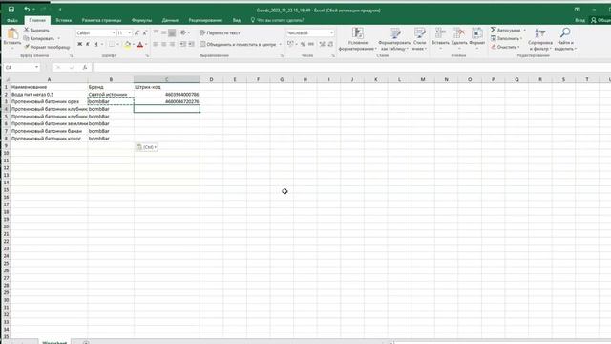Apply the yellow fill color
This screenshot has height=344, width=611.
127,45
